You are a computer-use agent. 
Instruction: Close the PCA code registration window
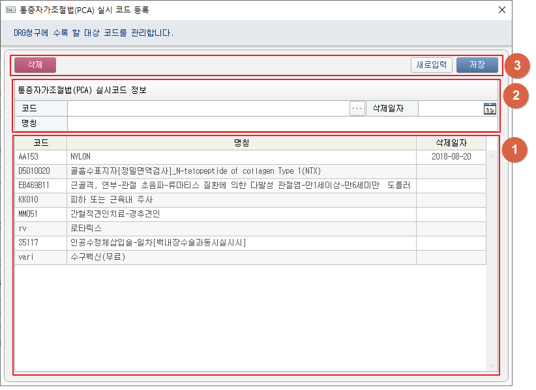502,10
